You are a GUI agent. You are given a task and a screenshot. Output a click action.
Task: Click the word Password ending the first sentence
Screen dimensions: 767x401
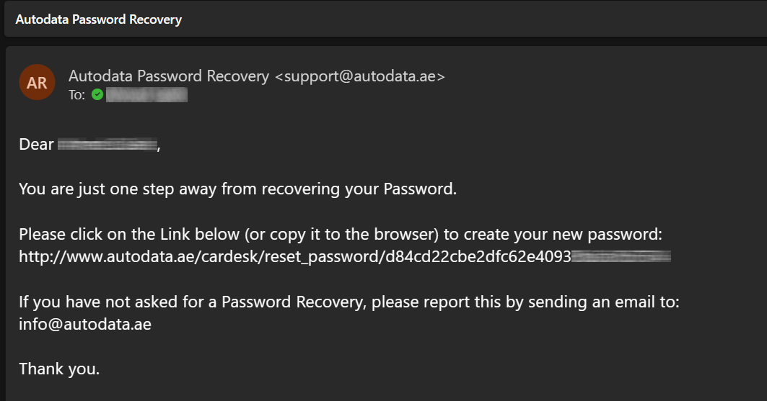420,189
